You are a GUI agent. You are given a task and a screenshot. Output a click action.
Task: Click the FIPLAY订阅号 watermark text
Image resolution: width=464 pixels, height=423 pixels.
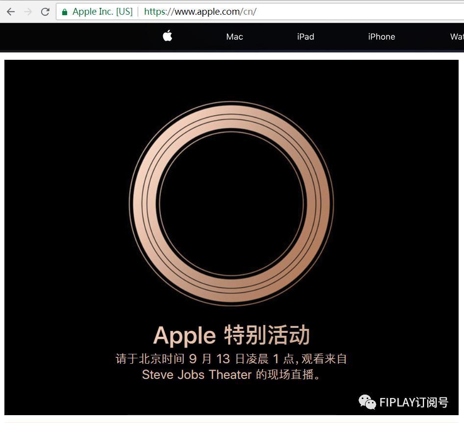tap(414, 402)
